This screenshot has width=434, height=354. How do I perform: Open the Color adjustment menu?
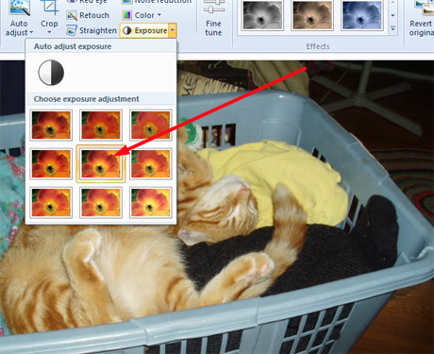click(x=142, y=15)
